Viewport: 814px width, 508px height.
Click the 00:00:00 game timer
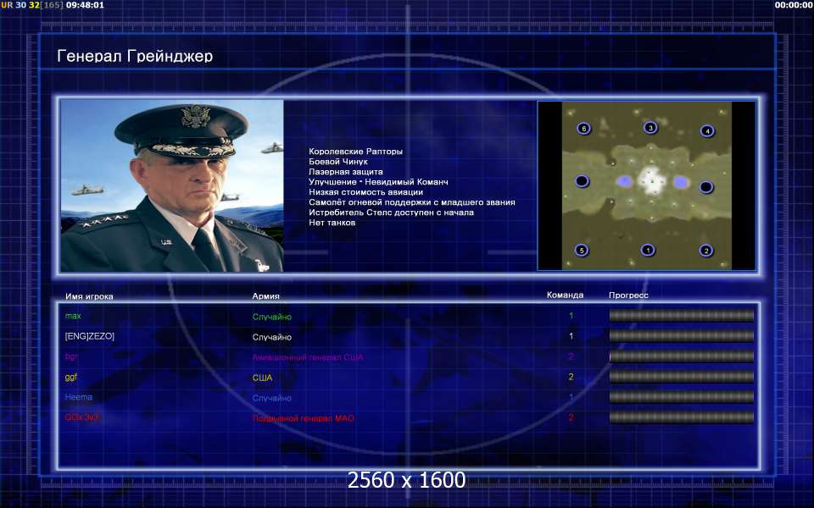(x=794, y=5)
